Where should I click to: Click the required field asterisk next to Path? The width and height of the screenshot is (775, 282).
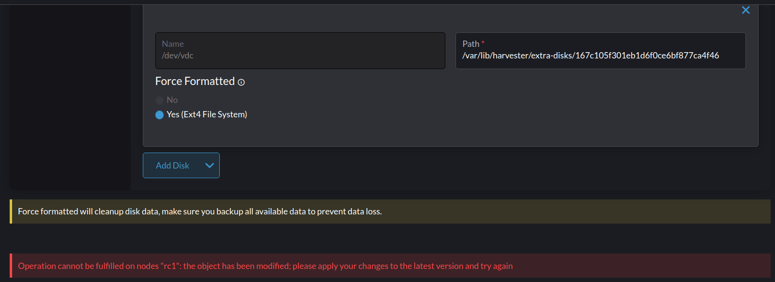483,42
